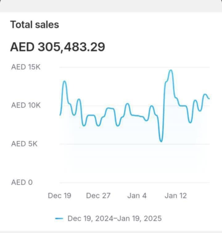
Task: Click the AED 5K horizontal gridline
Action: click(134, 144)
